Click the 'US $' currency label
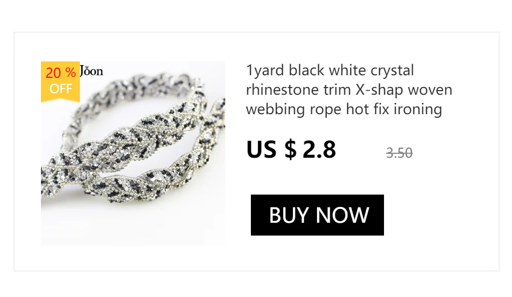This screenshot has height=297, width=512. (271, 150)
